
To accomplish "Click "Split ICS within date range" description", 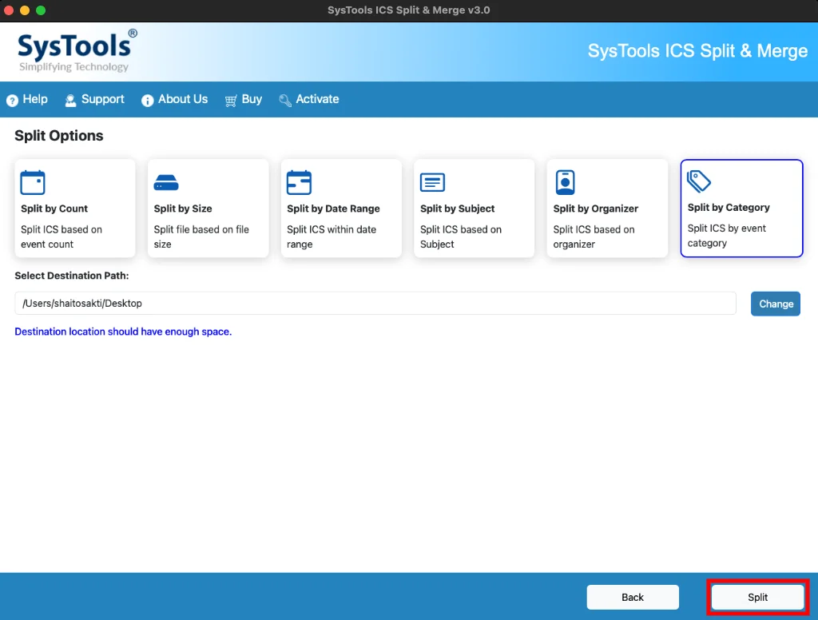I will pos(332,236).
